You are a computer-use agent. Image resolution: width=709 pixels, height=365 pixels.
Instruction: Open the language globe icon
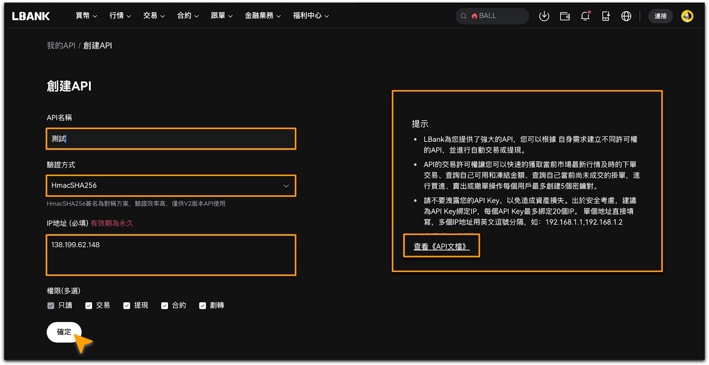click(626, 16)
